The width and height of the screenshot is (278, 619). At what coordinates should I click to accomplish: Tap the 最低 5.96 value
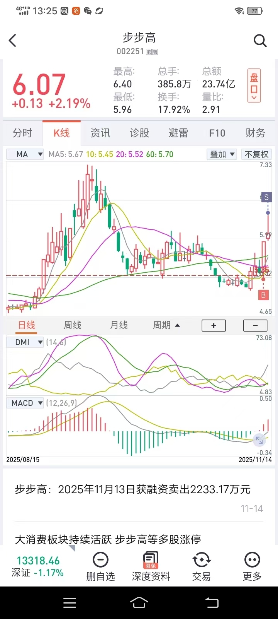(x=122, y=110)
